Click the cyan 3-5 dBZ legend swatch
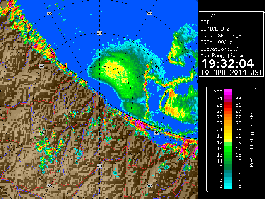Screen dimensions: 265x199 (x=228, y=186)
